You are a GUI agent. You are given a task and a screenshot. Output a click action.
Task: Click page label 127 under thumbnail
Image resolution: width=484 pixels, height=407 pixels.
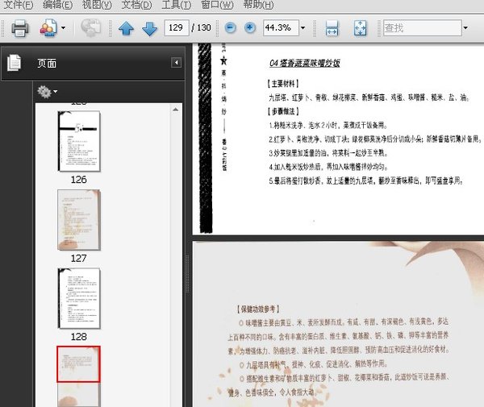coord(79,258)
